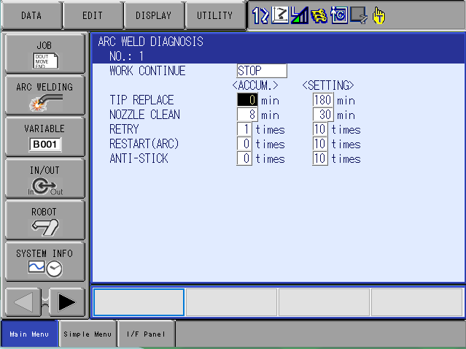Select RESTART(ARC) setting 10 times
Image resolution: width=466 pixels, height=349 pixels.
pos(320,144)
